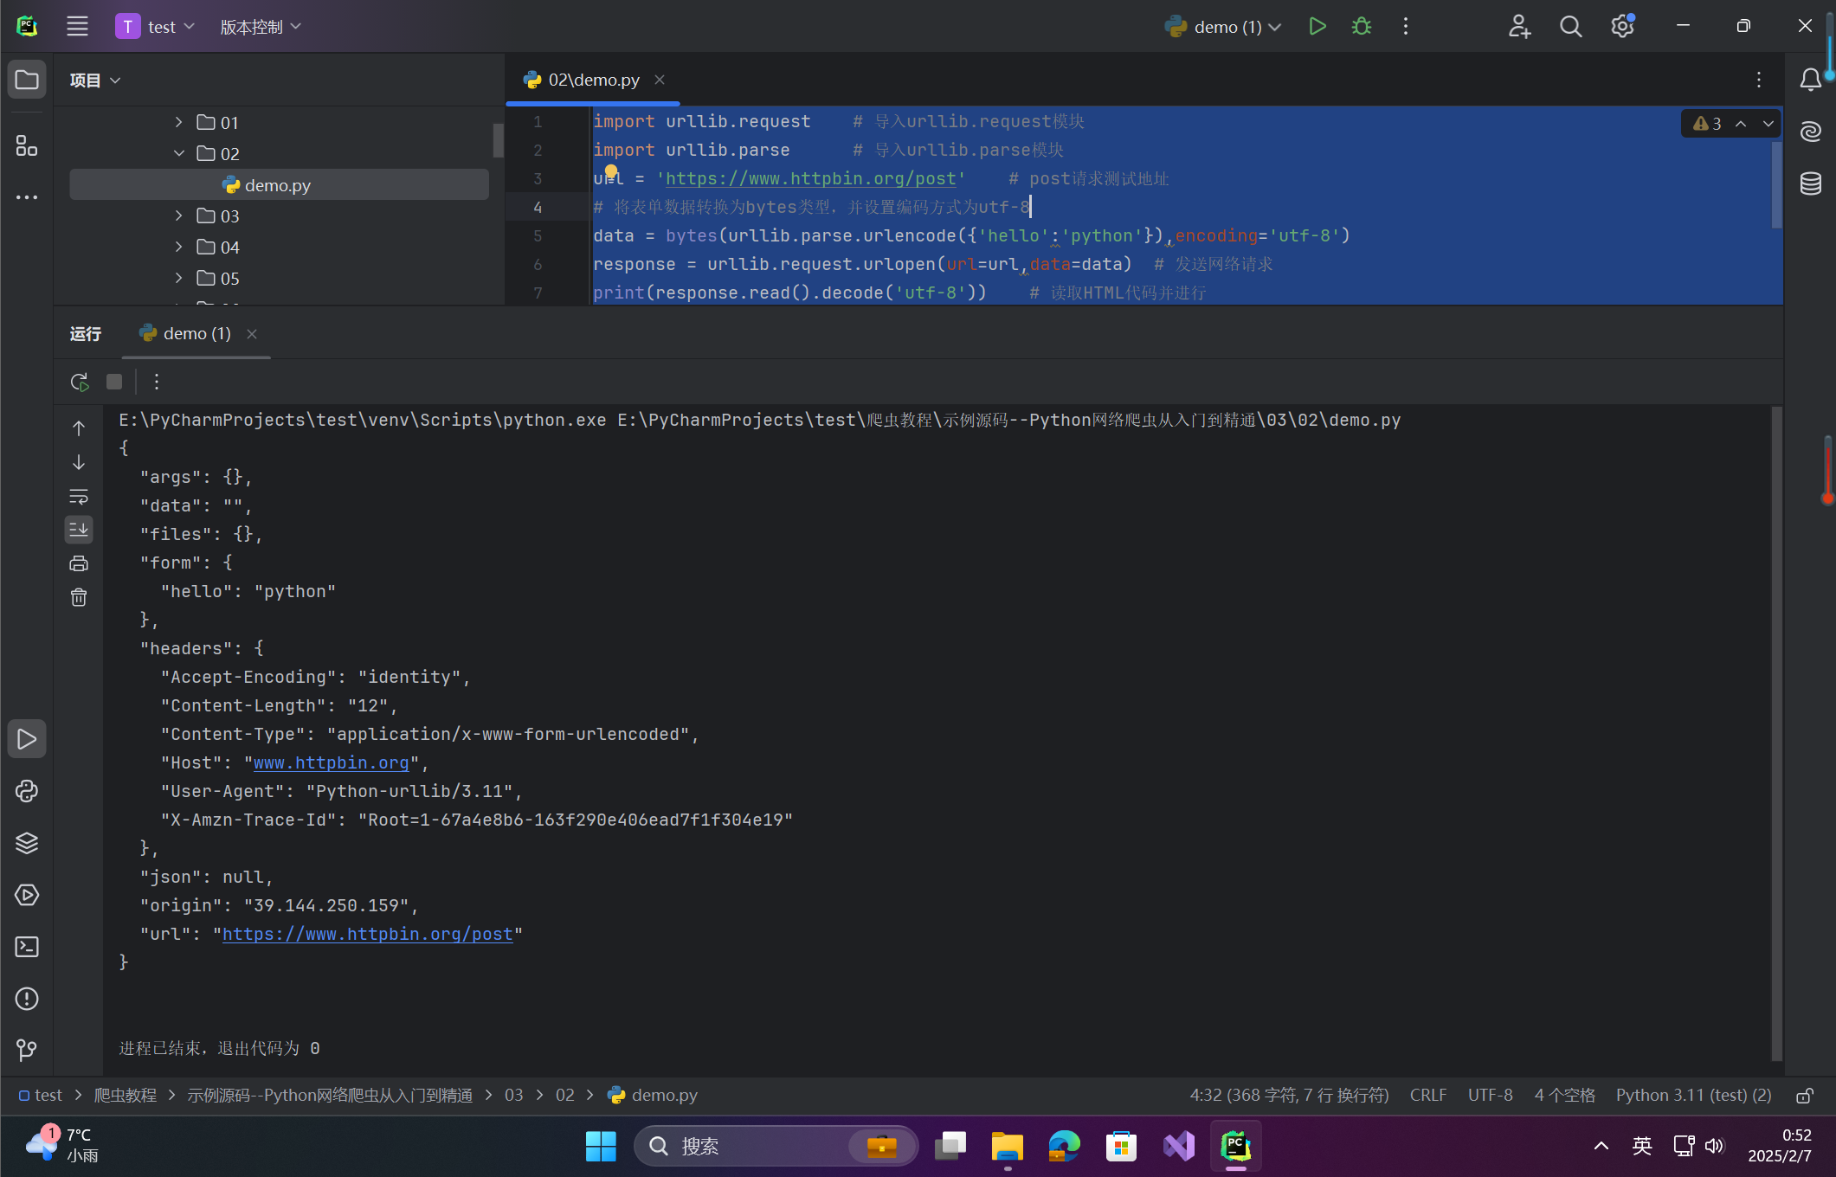The height and width of the screenshot is (1177, 1836).
Task: Expand folder 03 in project tree
Action: coord(178,215)
